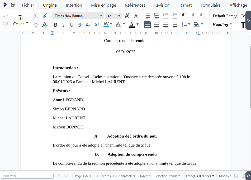
Task: Apply the Heading 4 style
Action: pyautogui.click(x=222, y=25)
